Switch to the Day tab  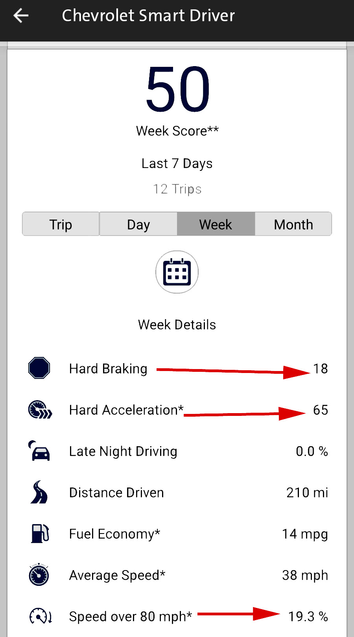(x=138, y=224)
